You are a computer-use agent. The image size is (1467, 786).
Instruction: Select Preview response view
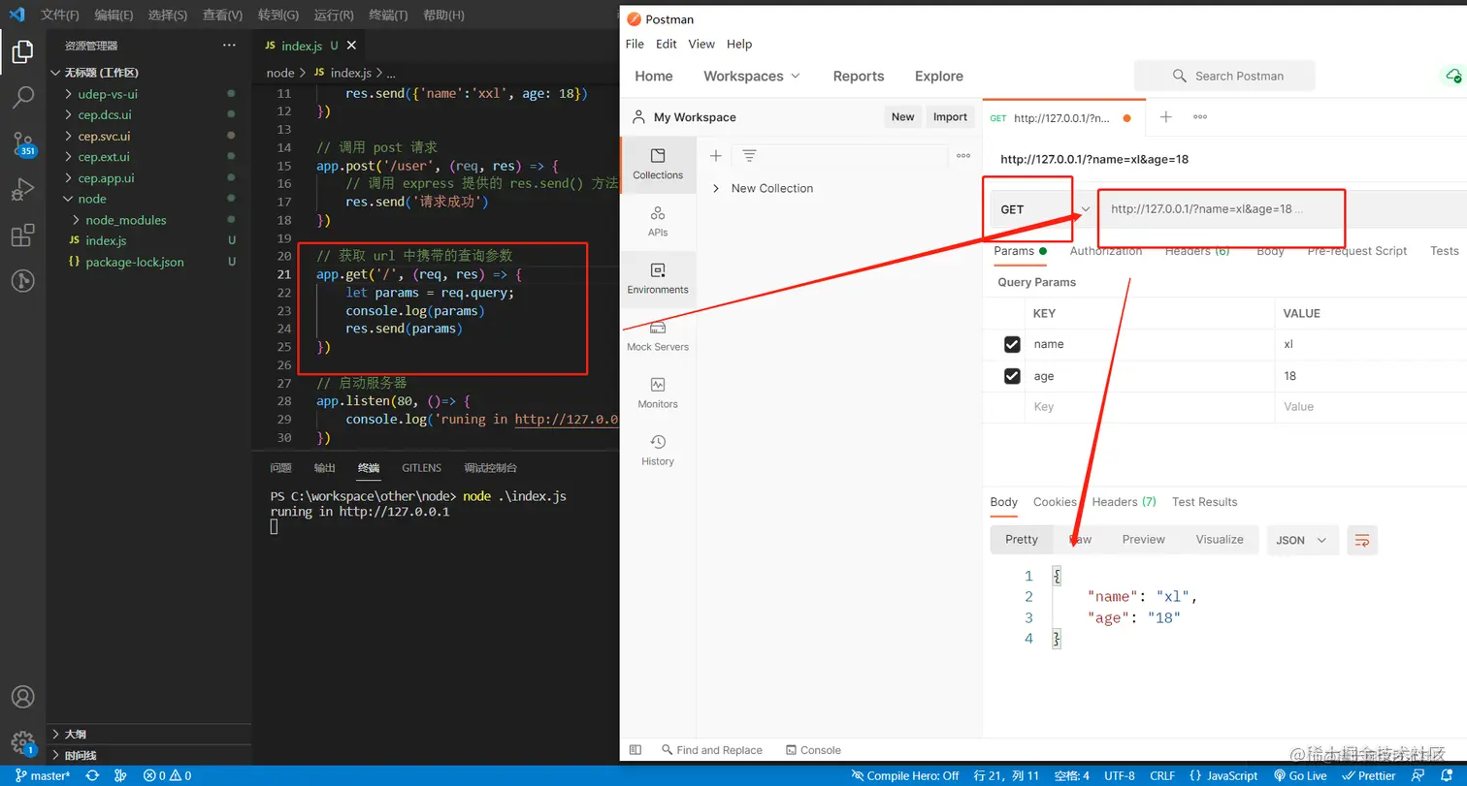1144,540
